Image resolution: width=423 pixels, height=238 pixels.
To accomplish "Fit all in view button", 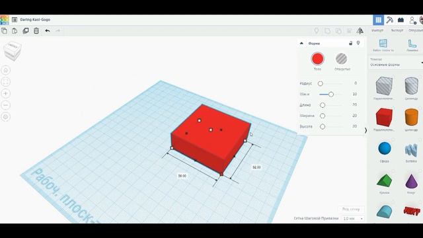I will point(6,82).
